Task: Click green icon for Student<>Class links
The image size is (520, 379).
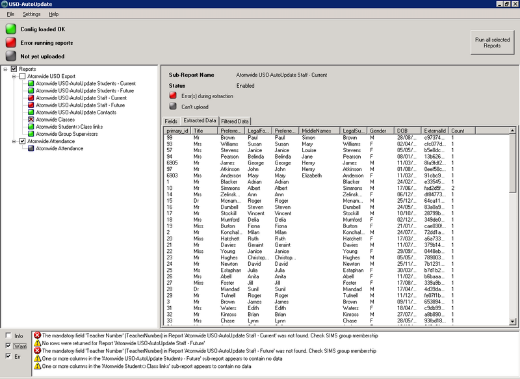Action: pyautogui.click(x=31, y=127)
